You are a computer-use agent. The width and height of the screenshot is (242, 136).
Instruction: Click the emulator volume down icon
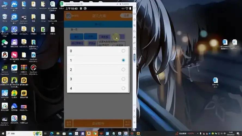point(134,20)
